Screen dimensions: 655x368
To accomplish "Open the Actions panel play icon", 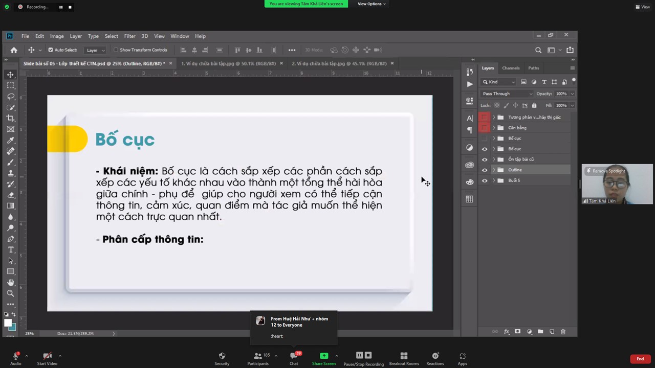I will pos(470,84).
